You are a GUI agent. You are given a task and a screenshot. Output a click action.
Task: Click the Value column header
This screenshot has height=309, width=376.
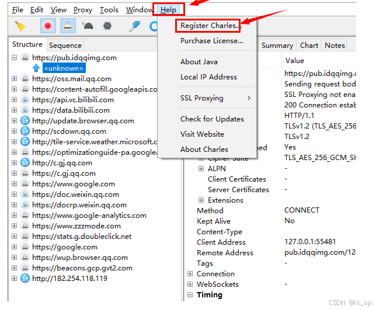[295, 61]
